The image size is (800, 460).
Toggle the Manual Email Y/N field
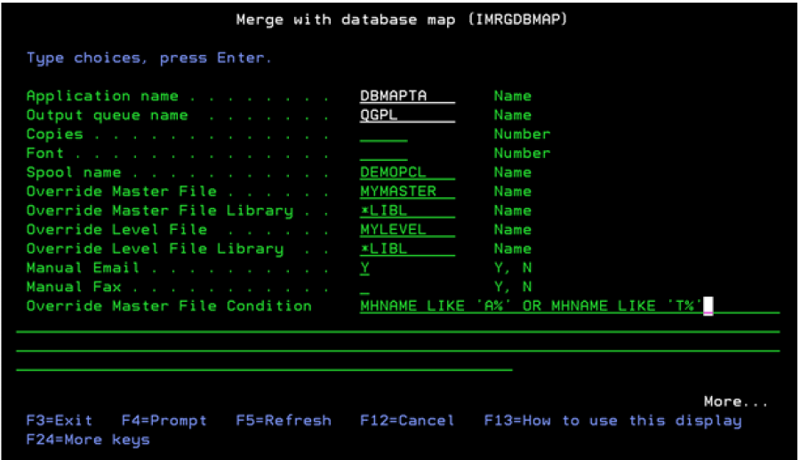pos(364,267)
